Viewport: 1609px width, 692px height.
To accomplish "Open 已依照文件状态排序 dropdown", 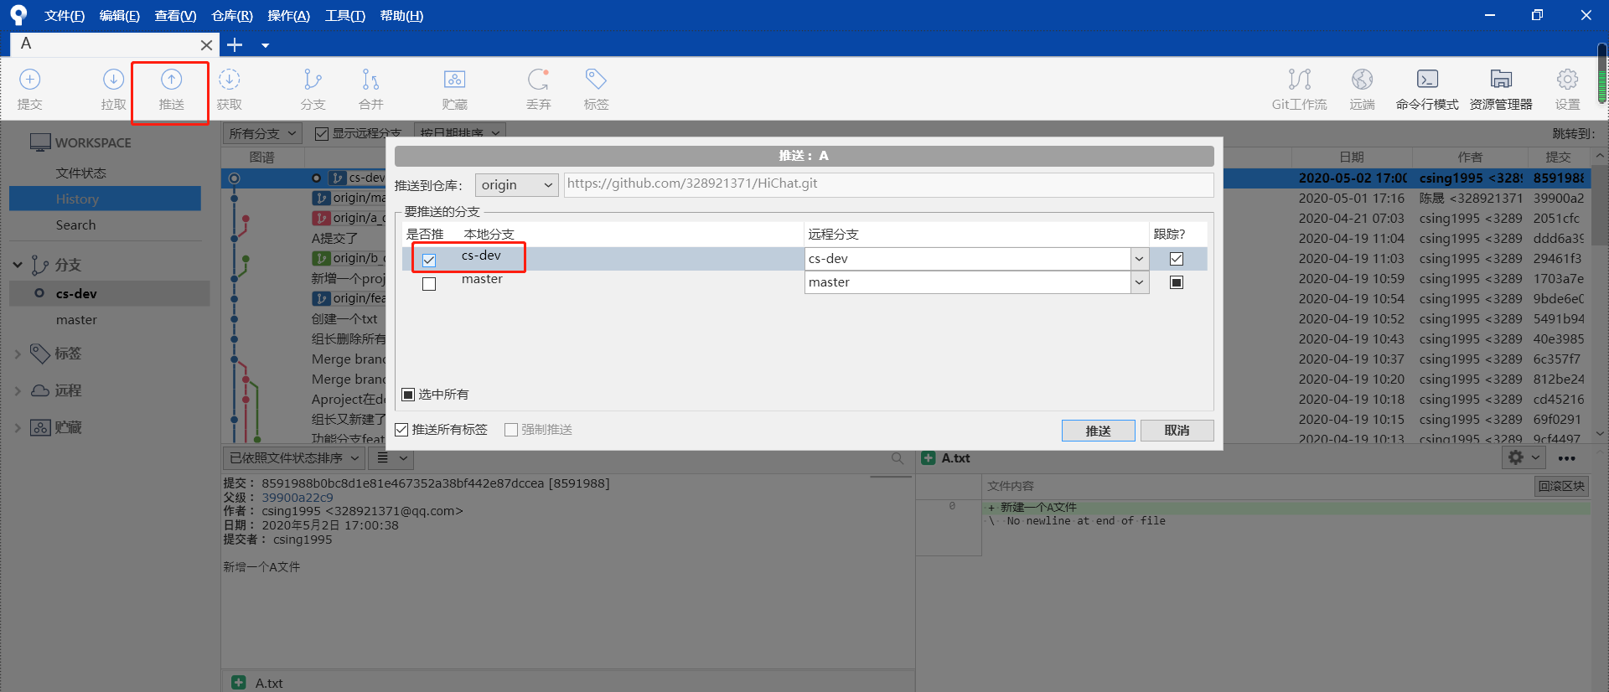I will tap(293, 458).
